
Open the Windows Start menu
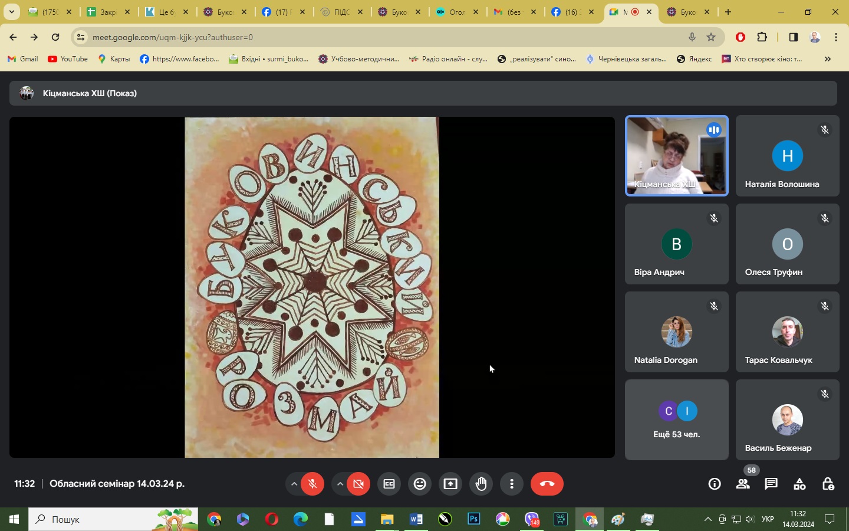coord(14,519)
